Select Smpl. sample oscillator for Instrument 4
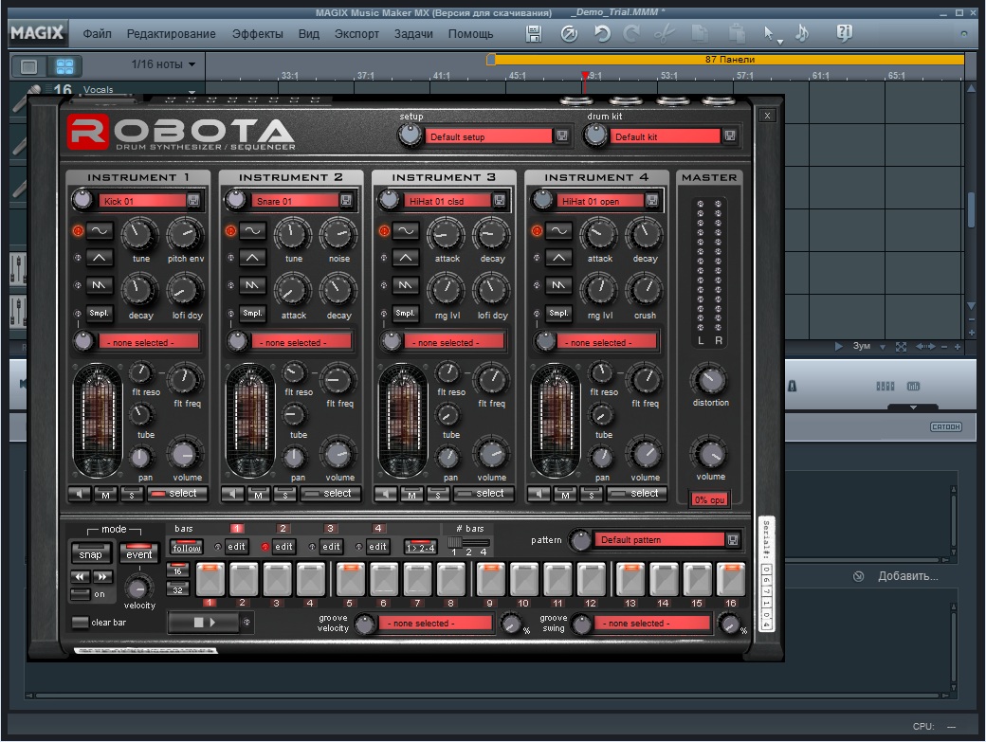 click(x=558, y=313)
